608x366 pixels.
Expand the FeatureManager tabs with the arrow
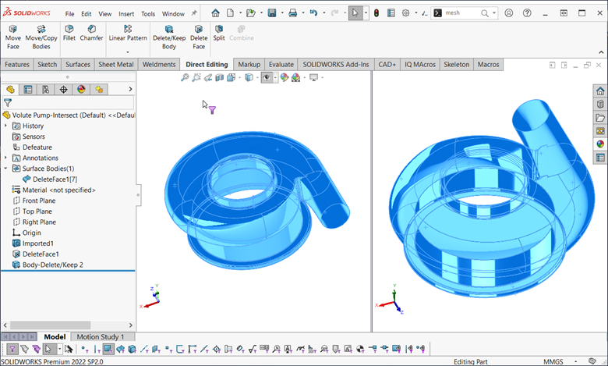click(x=130, y=89)
